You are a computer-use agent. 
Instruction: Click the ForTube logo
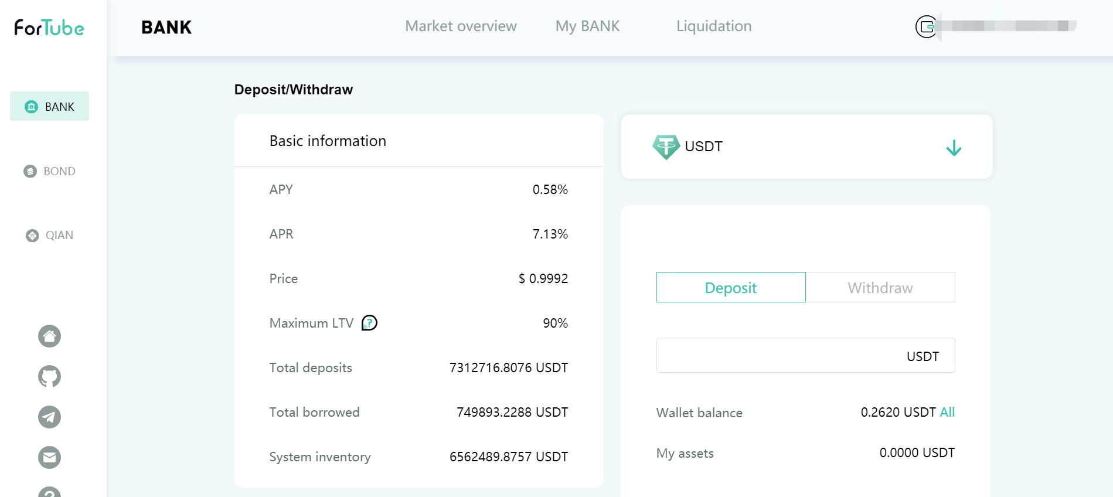point(49,28)
